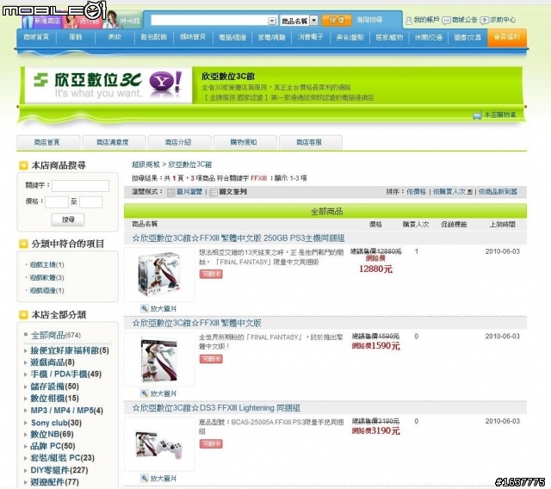Click sort arrow icon next to 依購買人次
This screenshot has height=489, width=551.
[470, 192]
